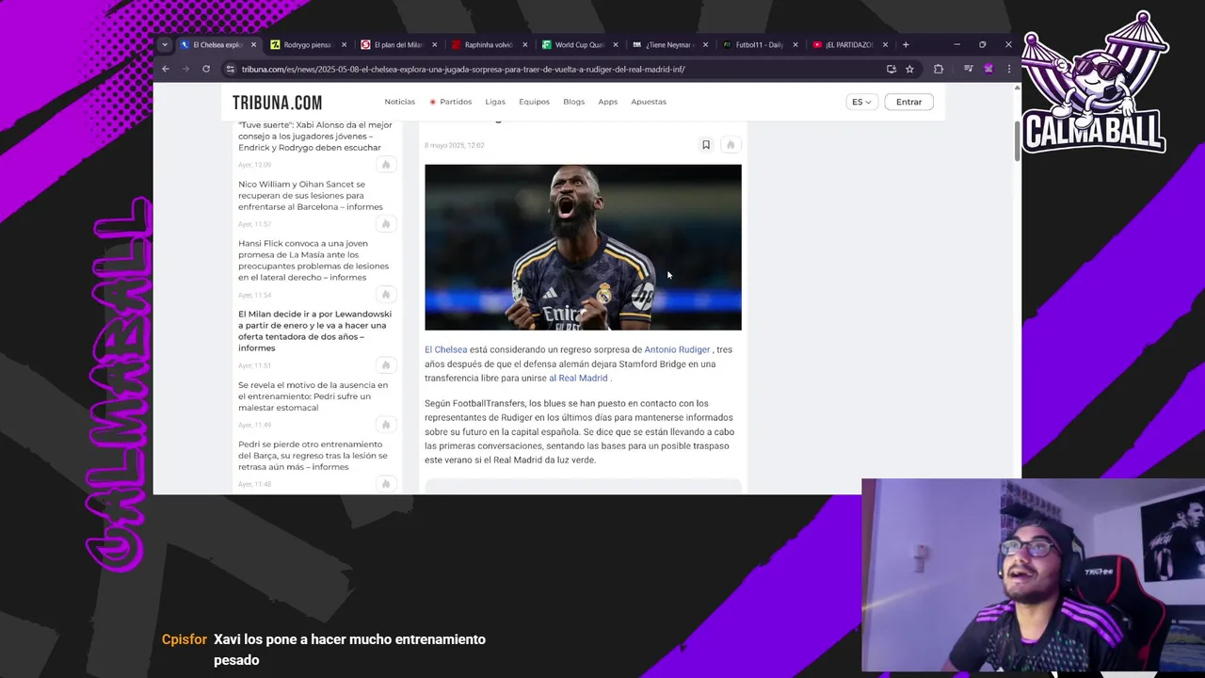Click flame icon under Hansi Flick news

[385, 295]
